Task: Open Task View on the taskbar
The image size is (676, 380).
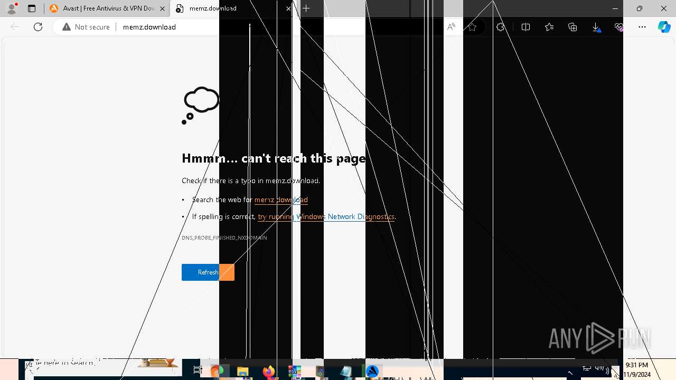Action: (198, 370)
